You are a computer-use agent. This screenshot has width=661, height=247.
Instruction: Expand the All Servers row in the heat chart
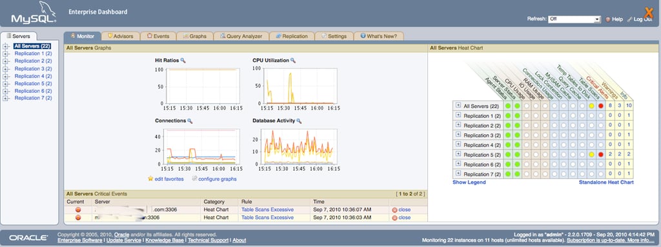[458, 106]
